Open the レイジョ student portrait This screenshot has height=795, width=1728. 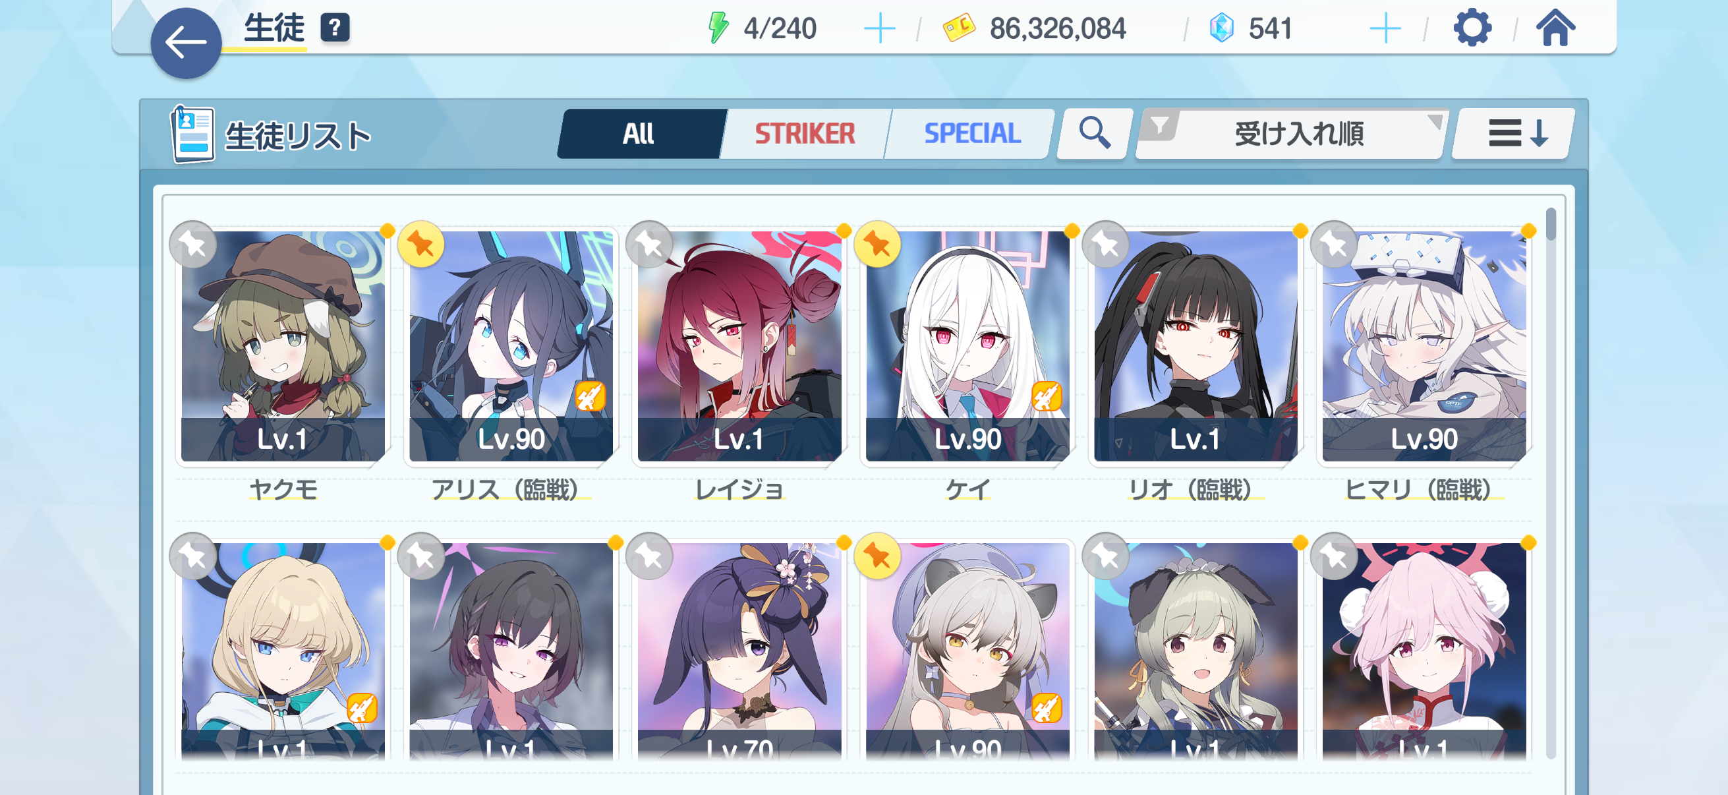tap(739, 345)
